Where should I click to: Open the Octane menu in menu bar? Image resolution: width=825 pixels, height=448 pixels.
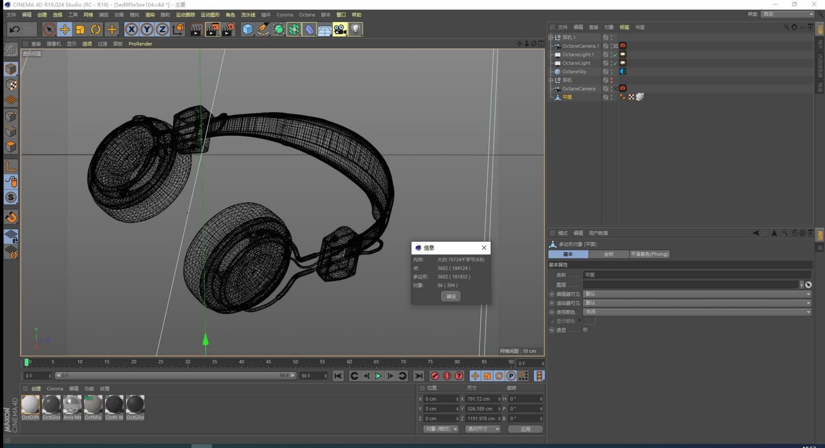click(307, 15)
